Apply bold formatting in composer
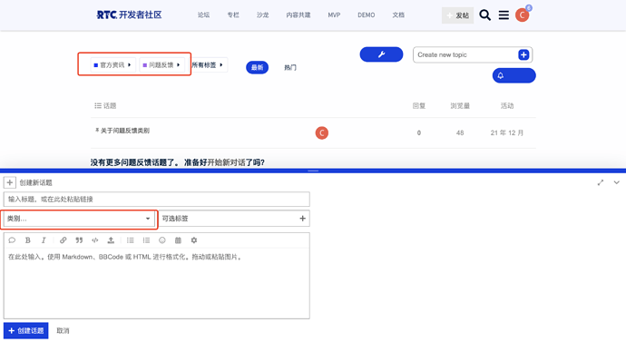The height and width of the screenshot is (342, 626). pos(27,240)
